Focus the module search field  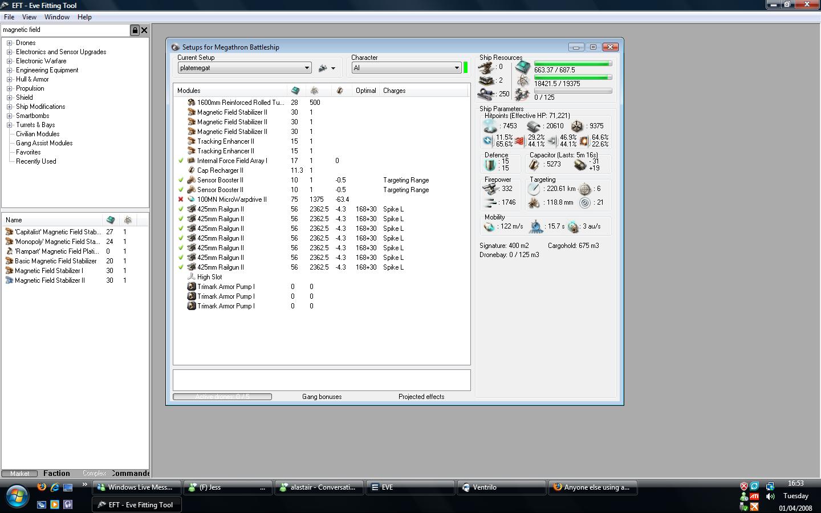click(x=66, y=30)
